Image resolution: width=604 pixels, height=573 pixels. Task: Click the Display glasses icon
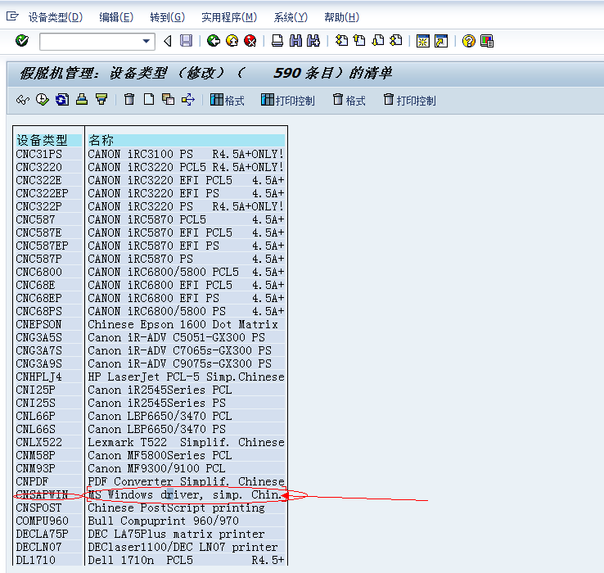pyautogui.click(x=23, y=100)
